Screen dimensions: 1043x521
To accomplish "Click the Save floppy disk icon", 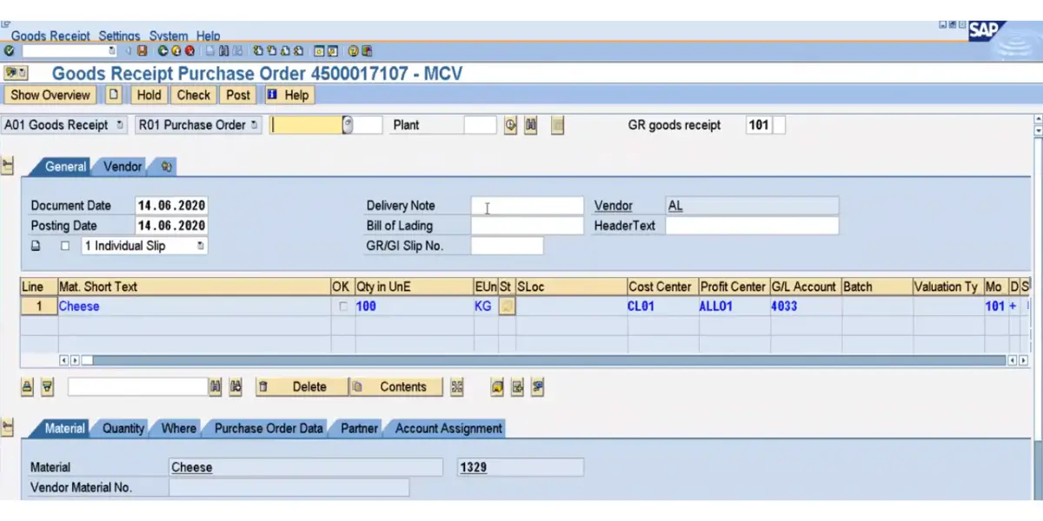I will click(142, 50).
